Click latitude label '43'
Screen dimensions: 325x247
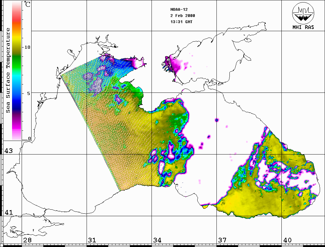pos(8,151)
